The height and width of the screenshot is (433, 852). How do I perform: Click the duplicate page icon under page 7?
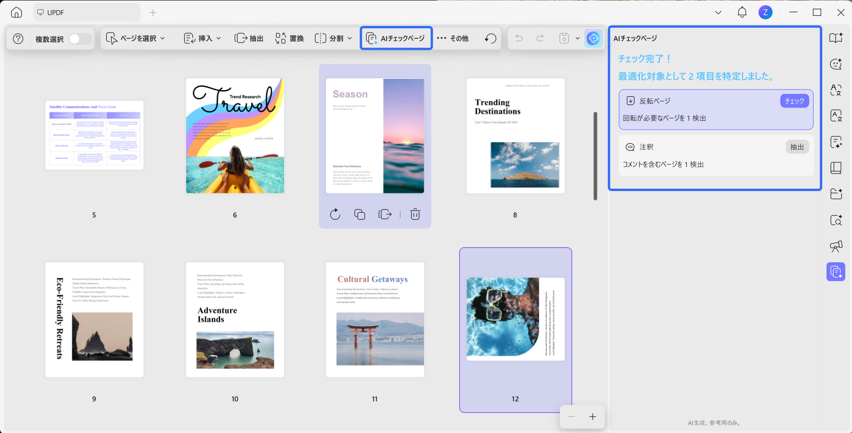360,215
